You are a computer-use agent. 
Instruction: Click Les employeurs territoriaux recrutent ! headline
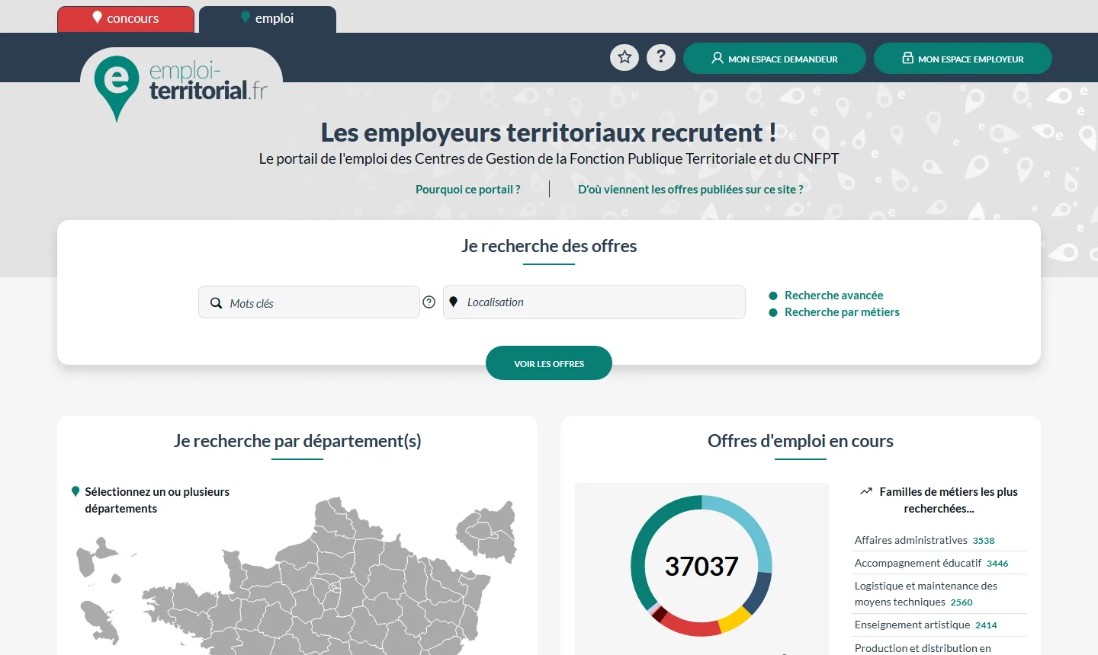549,133
